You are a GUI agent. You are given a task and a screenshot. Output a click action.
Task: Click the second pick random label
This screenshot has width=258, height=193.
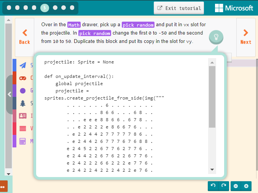95,33
